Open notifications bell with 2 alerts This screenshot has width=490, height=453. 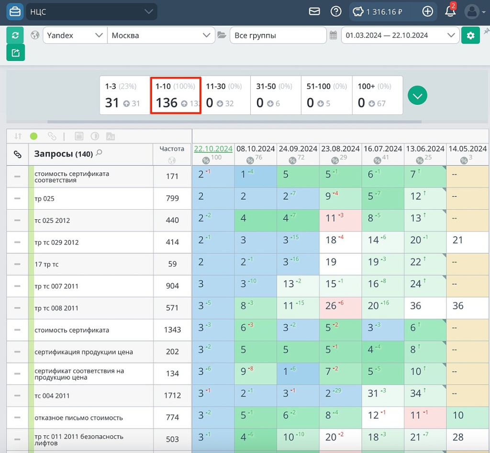point(450,11)
